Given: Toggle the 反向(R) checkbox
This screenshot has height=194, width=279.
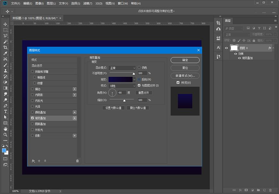Looking at the screenshot, I should pos(139,79).
